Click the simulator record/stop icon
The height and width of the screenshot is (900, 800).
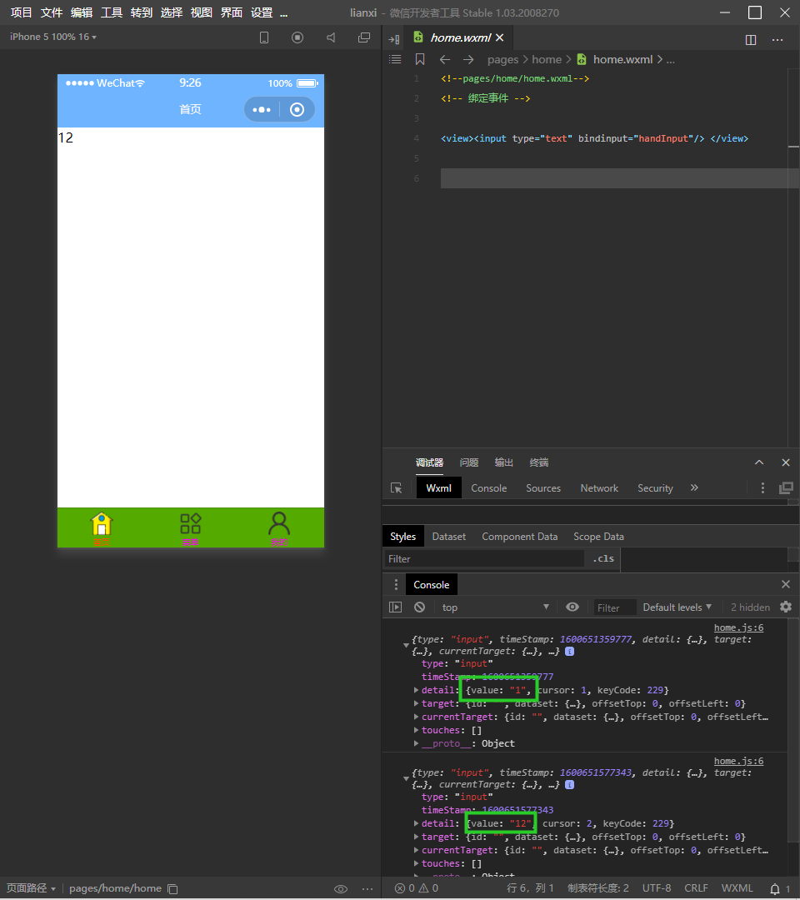297,37
